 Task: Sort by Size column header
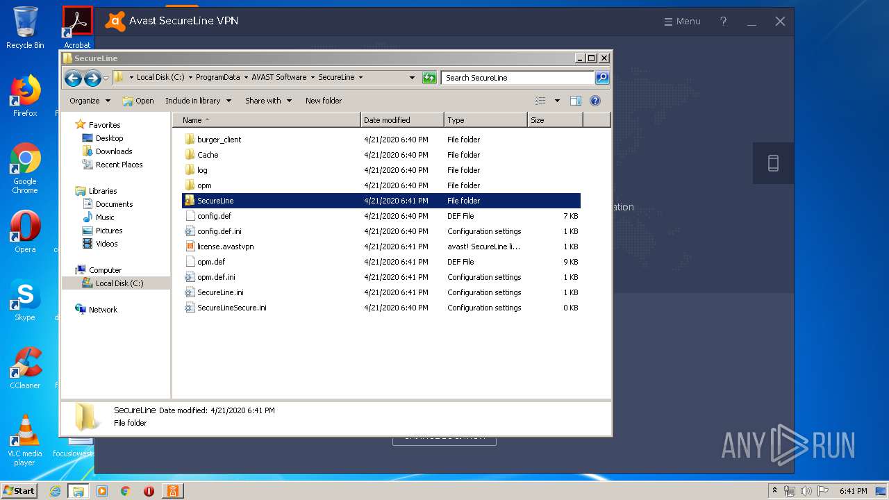tap(555, 120)
